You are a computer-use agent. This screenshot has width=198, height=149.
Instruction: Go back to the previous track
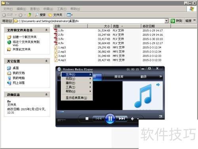tap(99, 118)
